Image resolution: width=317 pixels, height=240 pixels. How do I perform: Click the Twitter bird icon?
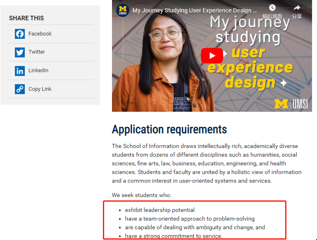pos(20,52)
